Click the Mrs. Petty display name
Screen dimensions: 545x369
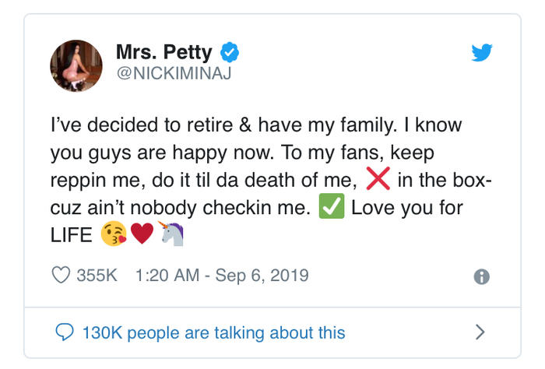[163, 53]
